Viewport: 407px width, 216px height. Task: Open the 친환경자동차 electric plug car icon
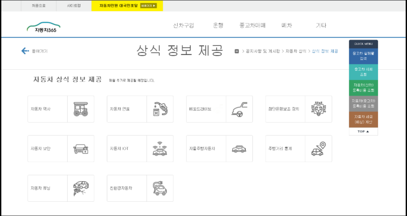(160, 188)
